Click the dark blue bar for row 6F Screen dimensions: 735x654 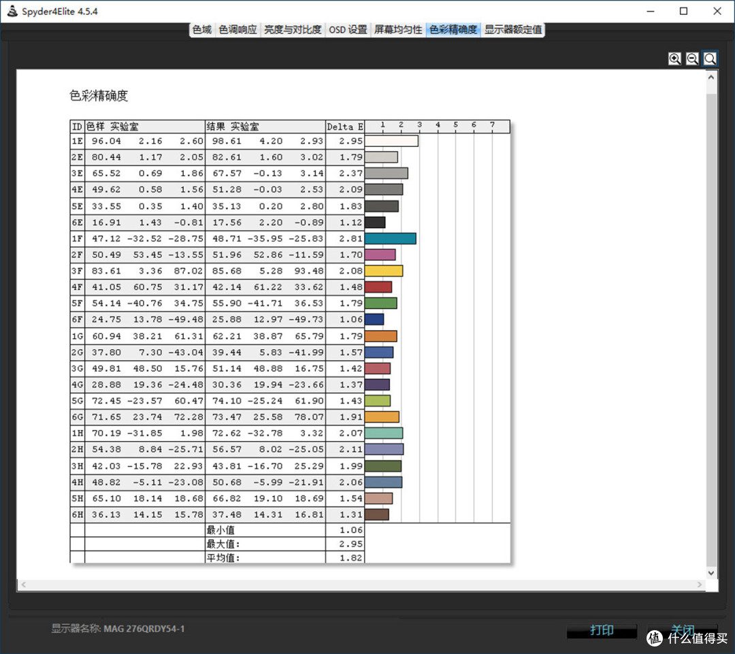click(x=374, y=319)
